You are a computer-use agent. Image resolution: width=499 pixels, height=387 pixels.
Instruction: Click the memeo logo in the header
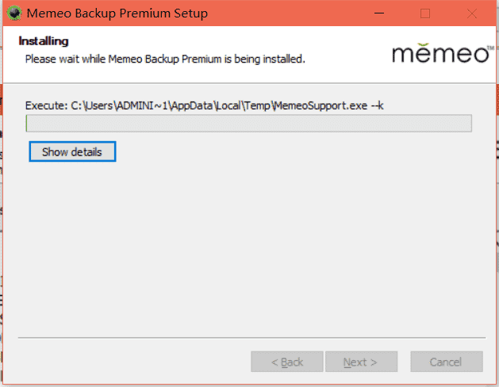(x=443, y=53)
